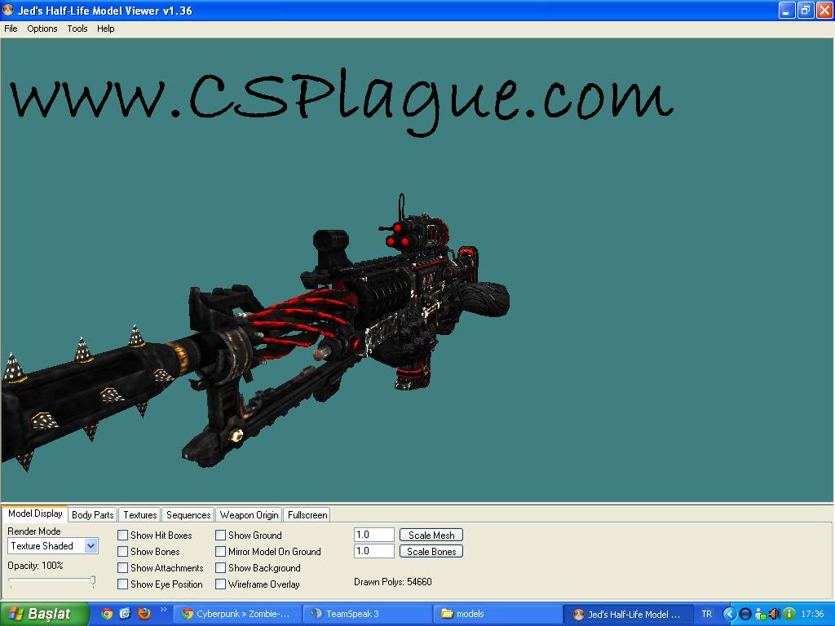This screenshot has width=835, height=626.
Task: Expand the Quick Launch overflow chevron
Action: pyautogui.click(x=163, y=609)
